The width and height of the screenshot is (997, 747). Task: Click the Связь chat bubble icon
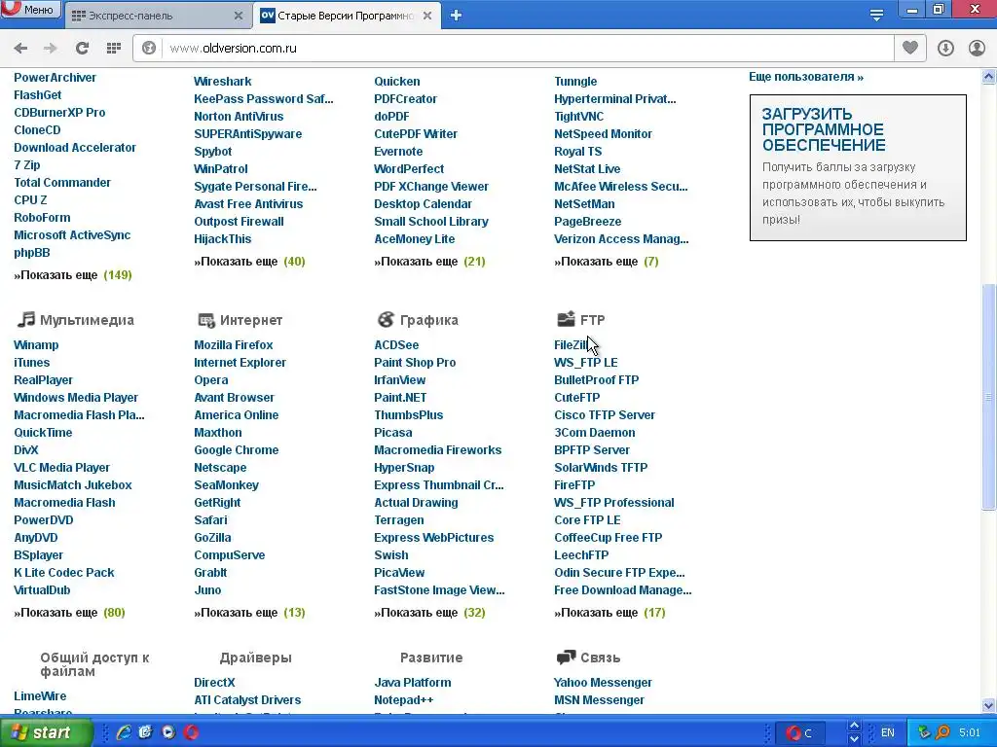pyautogui.click(x=566, y=658)
